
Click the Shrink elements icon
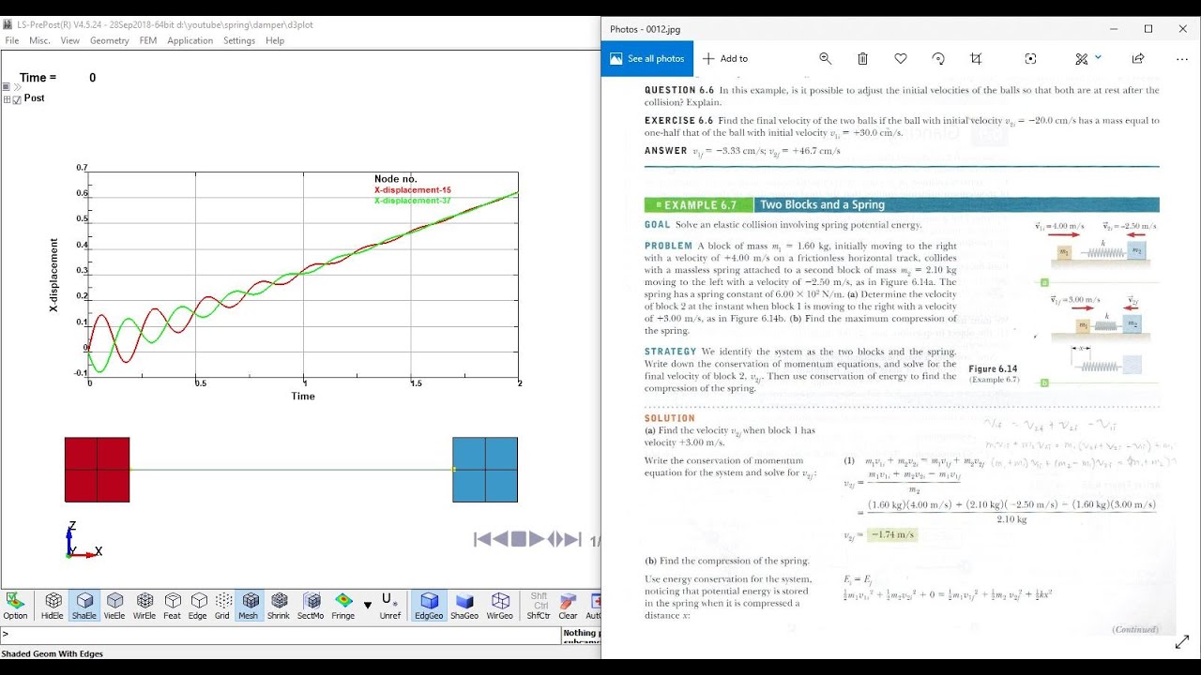click(x=279, y=606)
